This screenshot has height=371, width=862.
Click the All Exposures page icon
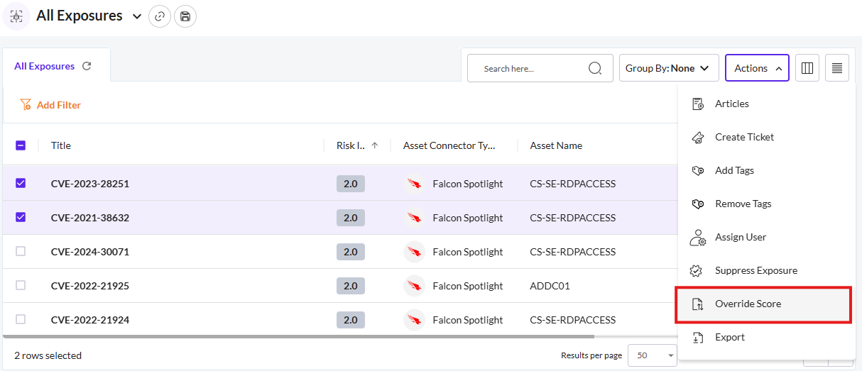coord(16,16)
